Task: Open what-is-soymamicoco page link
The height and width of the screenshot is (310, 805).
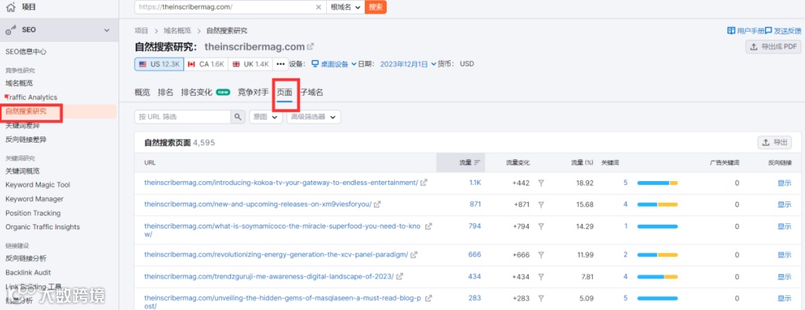Action: click(282, 230)
